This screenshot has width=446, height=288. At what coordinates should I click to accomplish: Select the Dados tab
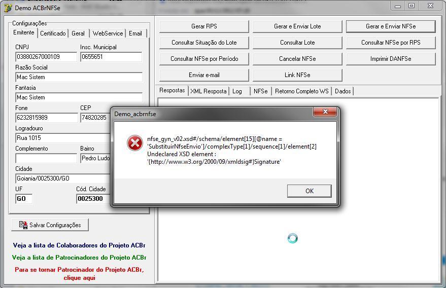coord(343,91)
